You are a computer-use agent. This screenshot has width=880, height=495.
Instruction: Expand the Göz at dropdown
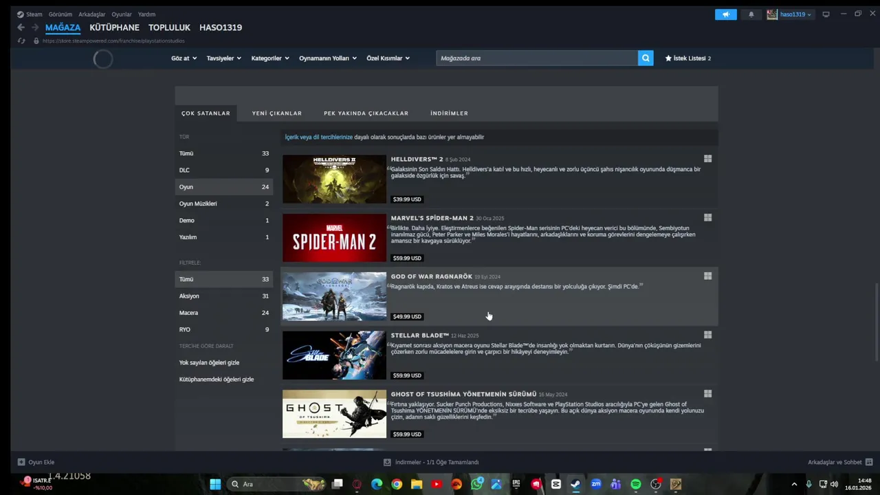click(x=184, y=58)
